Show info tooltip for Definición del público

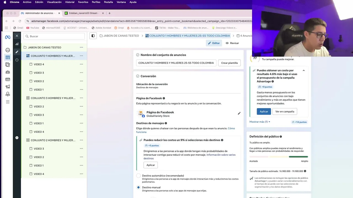(281, 137)
